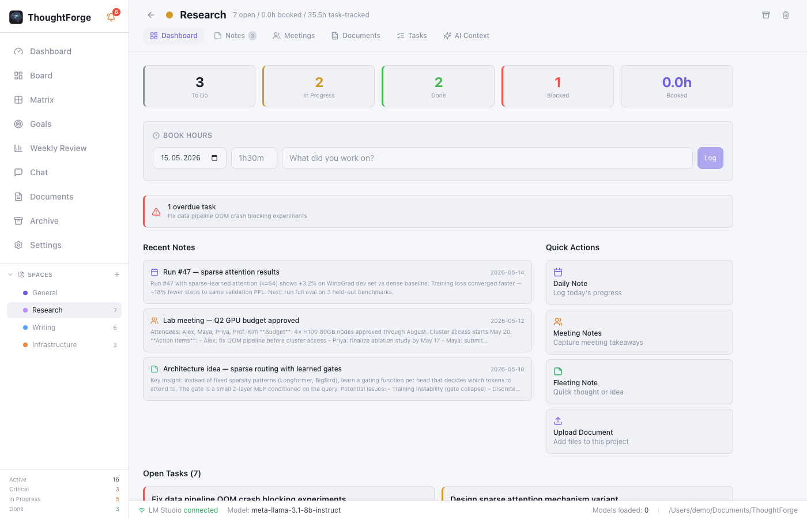Open the notifications bell

point(111,17)
